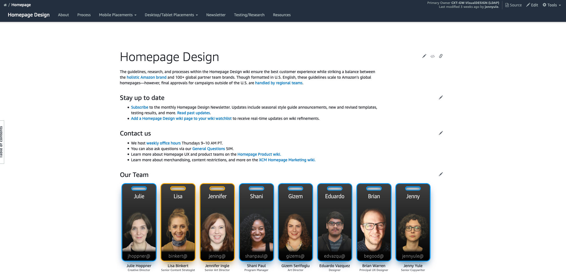Click the CXT-GW-VisualDESIGN (LDAP) owner text
Image resolution: width=566 pixels, height=280 pixels.
point(475,3)
